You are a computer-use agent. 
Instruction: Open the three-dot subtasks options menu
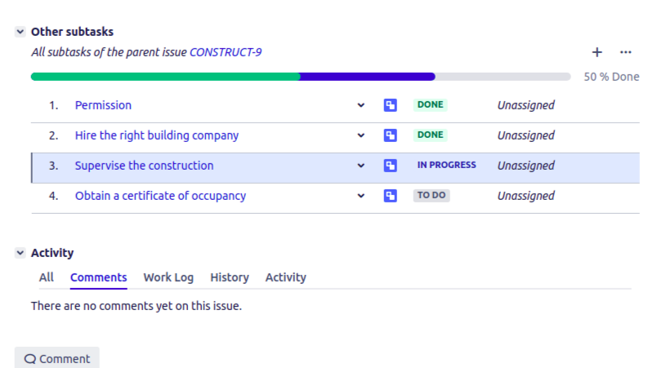pyautogui.click(x=626, y=52)
